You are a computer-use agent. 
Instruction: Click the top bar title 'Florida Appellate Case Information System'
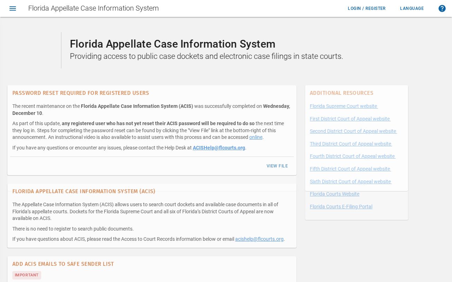click(x=94, y=8)
